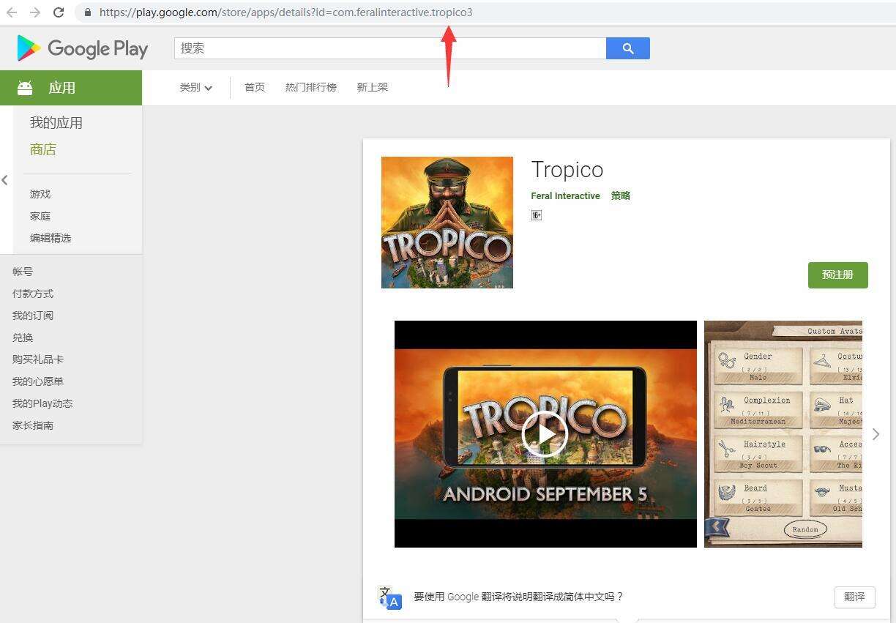Click the browser forward arrow

[35, 12]
